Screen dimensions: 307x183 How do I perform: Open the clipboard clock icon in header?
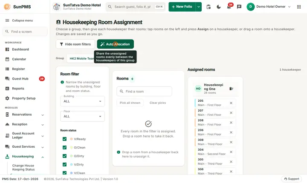(209, 7)
